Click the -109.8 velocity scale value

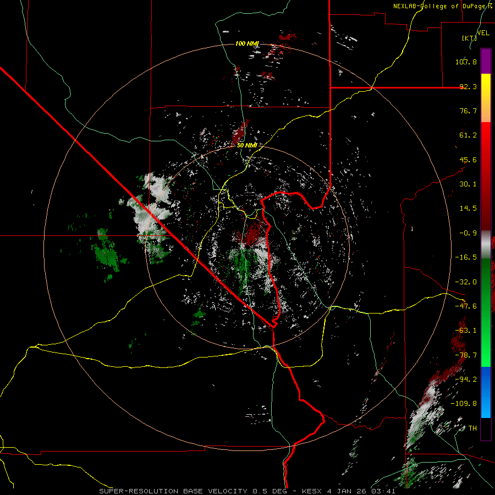tap(464, 404)
